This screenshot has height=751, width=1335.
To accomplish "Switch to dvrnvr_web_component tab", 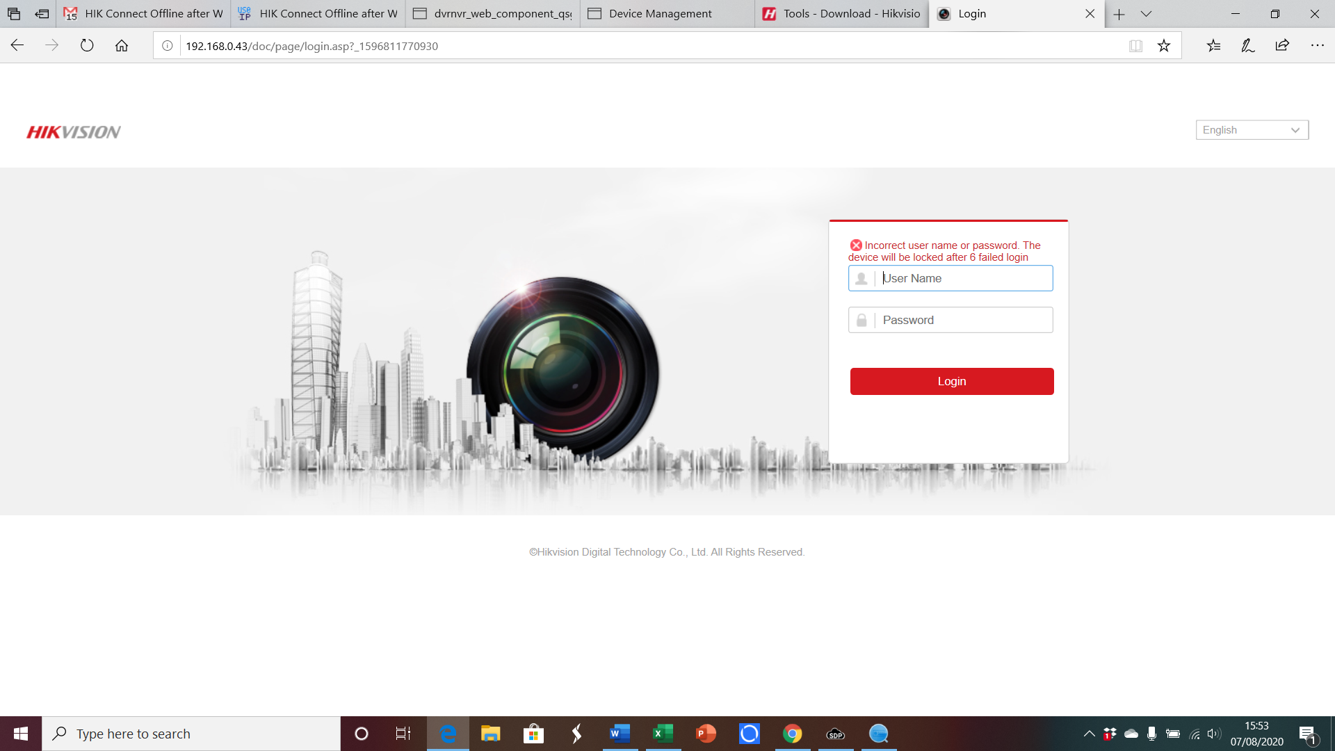I will coord(492,14).
